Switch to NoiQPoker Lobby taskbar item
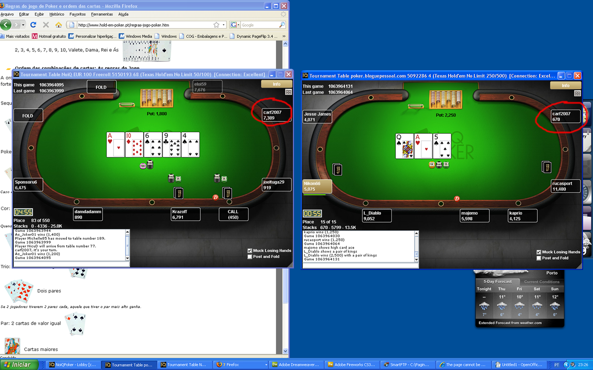 coord(73,365)
